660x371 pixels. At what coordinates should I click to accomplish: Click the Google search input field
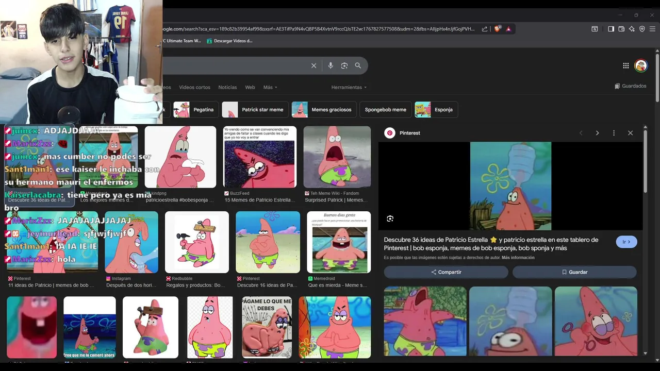235,65
